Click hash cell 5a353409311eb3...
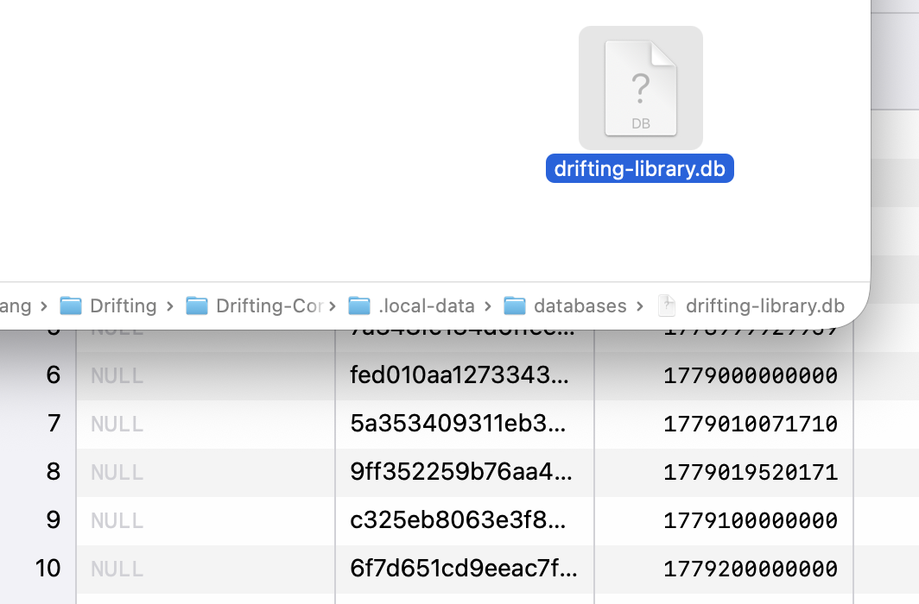 [x=465, y=424]
